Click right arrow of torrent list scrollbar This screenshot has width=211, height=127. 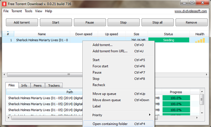206,74
